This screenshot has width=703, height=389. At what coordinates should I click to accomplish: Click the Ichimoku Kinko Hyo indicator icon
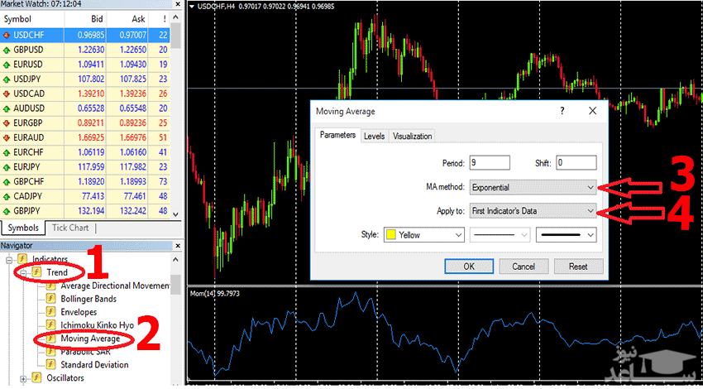click(x=51, y=325)
